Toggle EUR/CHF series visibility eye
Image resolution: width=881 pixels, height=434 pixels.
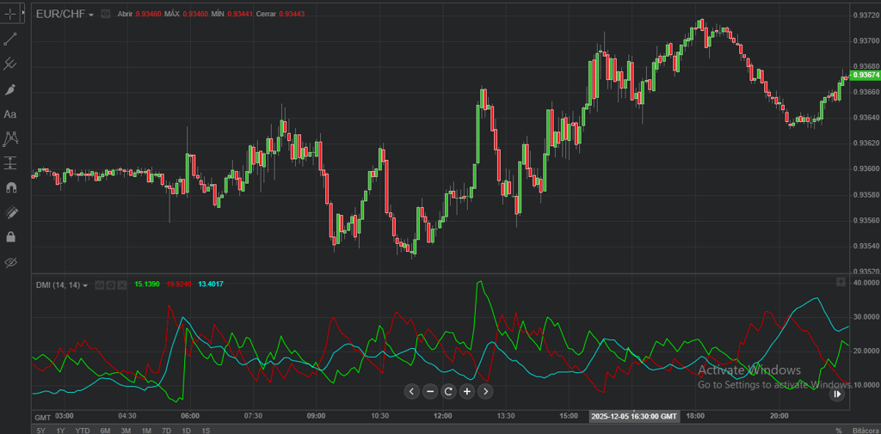(x=106, y=14)
